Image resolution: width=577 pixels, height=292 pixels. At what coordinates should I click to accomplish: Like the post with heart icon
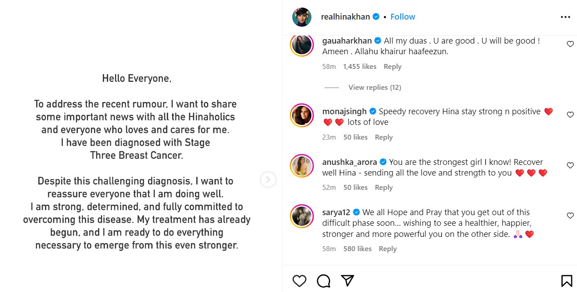[x=299, y=280]
